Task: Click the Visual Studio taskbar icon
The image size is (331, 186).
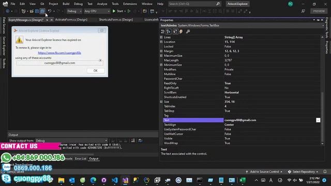Action: pos(125,180)
